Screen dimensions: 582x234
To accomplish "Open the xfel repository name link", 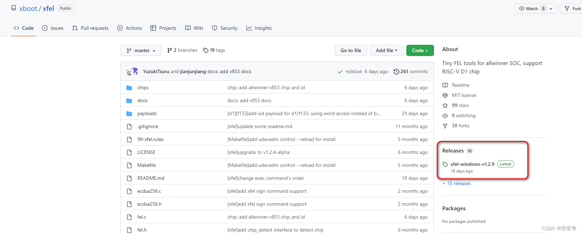I will click(x=48, y=8).
